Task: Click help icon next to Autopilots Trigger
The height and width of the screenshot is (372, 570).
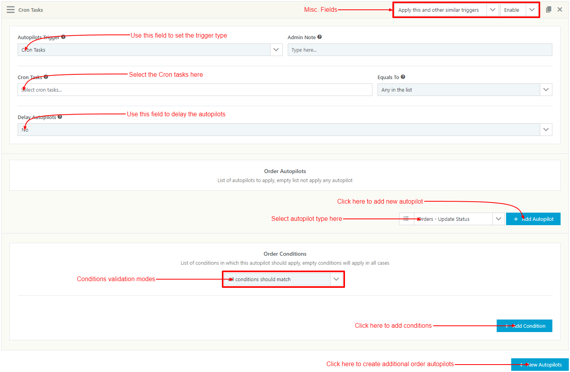Action: coord(63,37)
